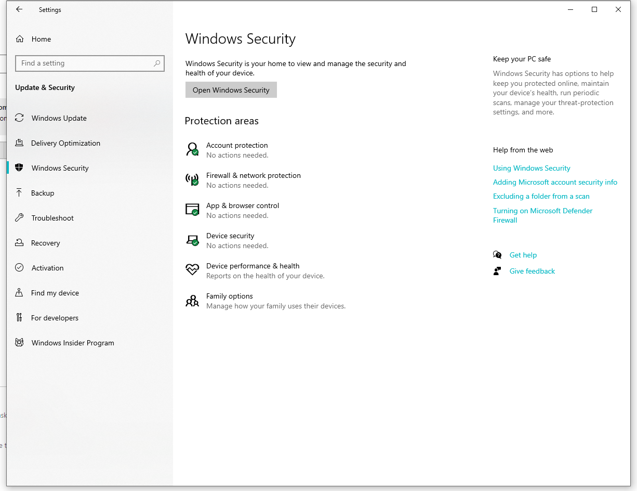637x491 pixels.
Task: Click 'Manage how your family uses their devices' text
Action: pyautogui.click(x=276, y=306)
